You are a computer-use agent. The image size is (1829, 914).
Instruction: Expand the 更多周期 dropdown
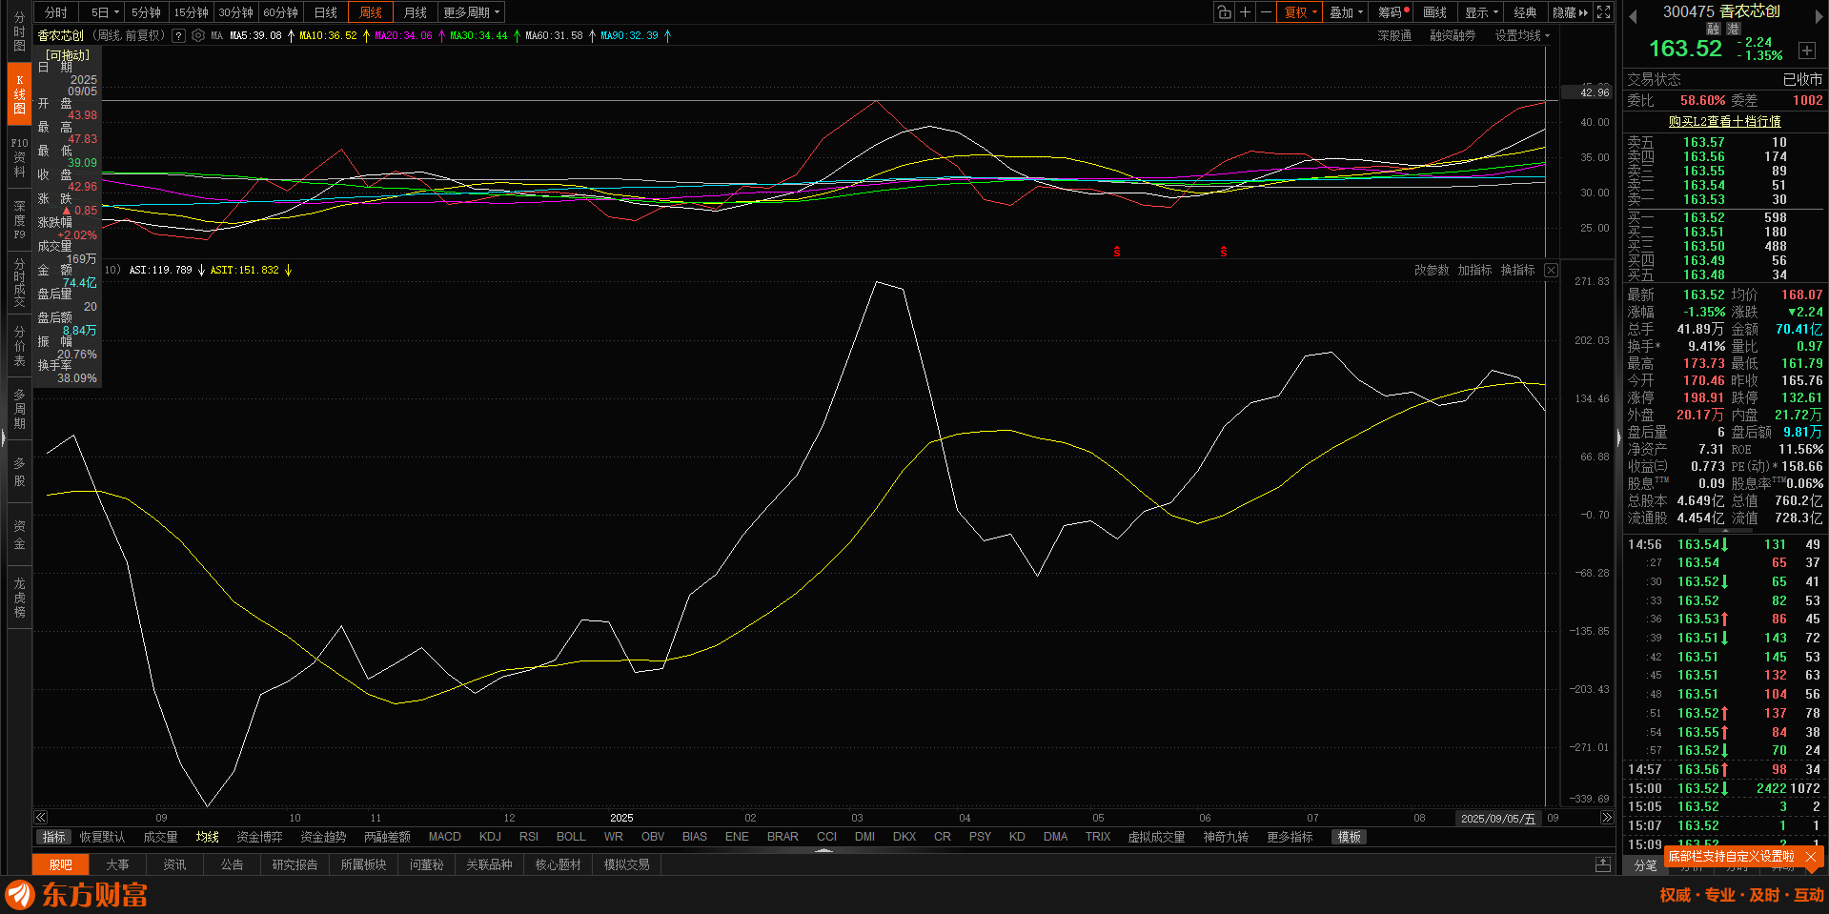coord(471,12)
